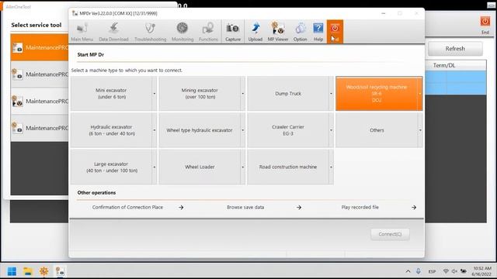Screen dimensions: 497x279
Task: Select the orange MaintenancePRO entry in service tool list
Action: [40, 47]
